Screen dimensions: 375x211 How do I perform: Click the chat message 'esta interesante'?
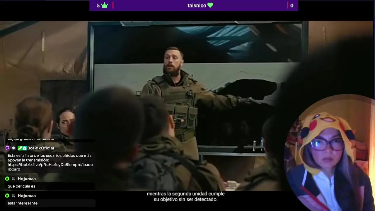(x=23, y=203)
